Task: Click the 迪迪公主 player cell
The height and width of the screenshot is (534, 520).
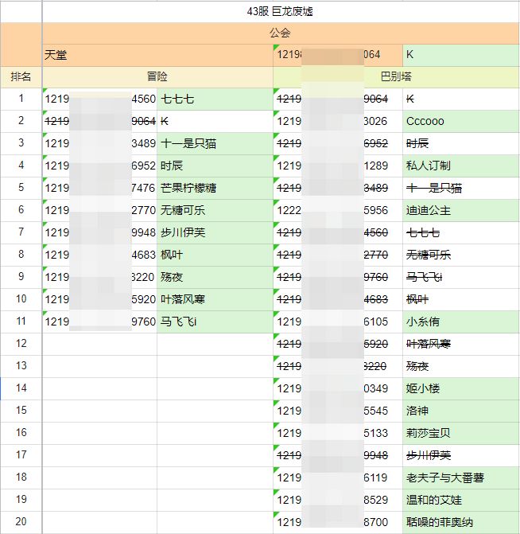Action: 460,211
